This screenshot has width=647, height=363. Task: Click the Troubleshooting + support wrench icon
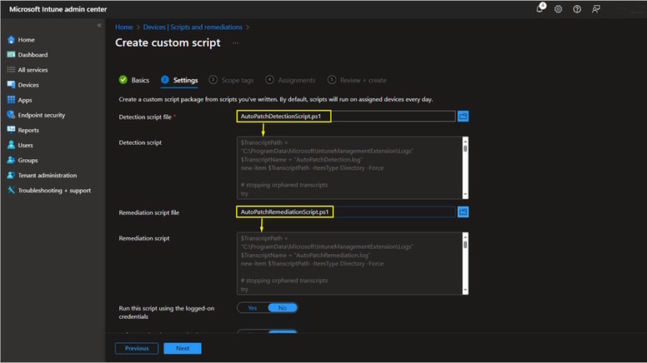[11, 190]
